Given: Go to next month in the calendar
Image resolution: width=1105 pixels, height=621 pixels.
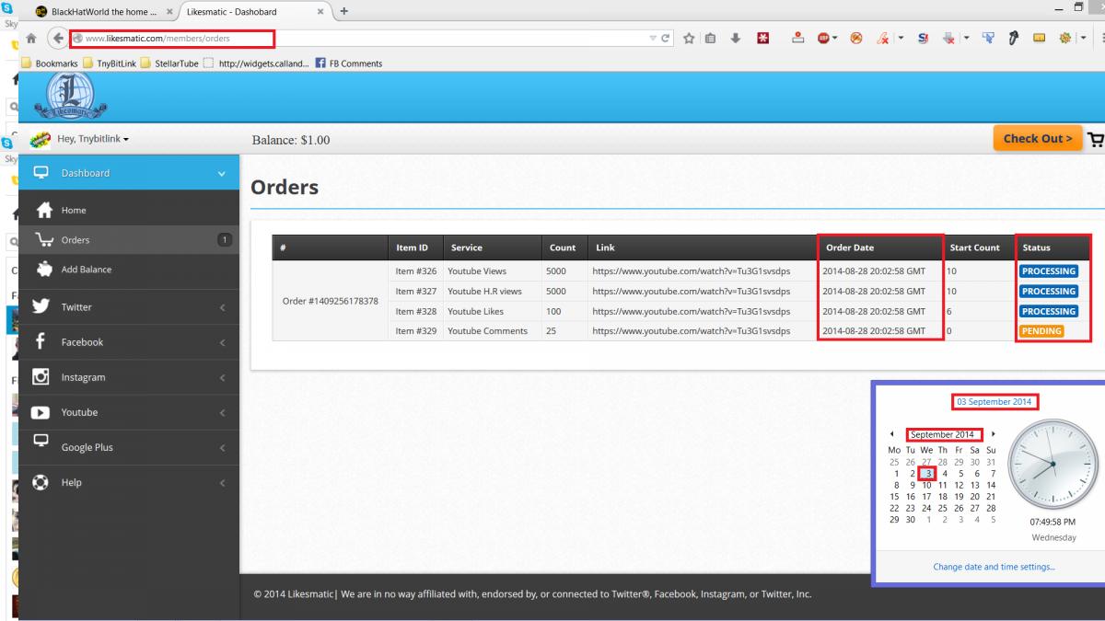Looking at the screenshot, I should pos(994,434).
